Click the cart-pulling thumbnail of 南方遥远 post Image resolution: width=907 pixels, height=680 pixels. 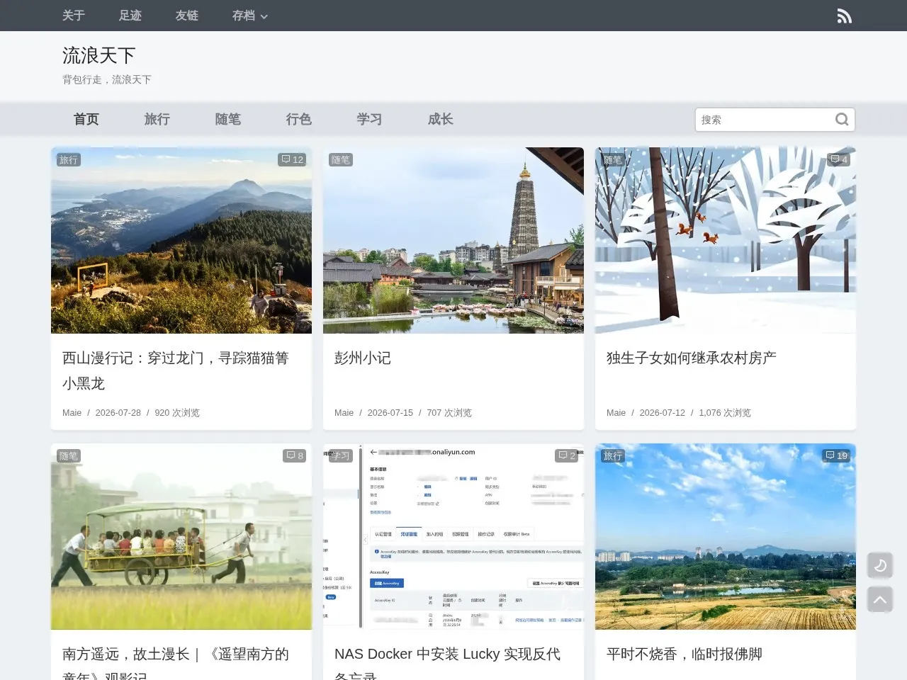[x=181, y=536]
